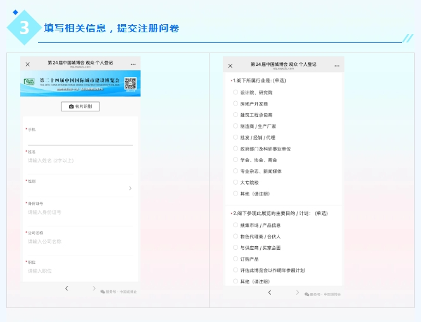Screen dimensions: 421x322
Task: Open the three-dot menu on right phone
Action: click(x=337, y=66)
